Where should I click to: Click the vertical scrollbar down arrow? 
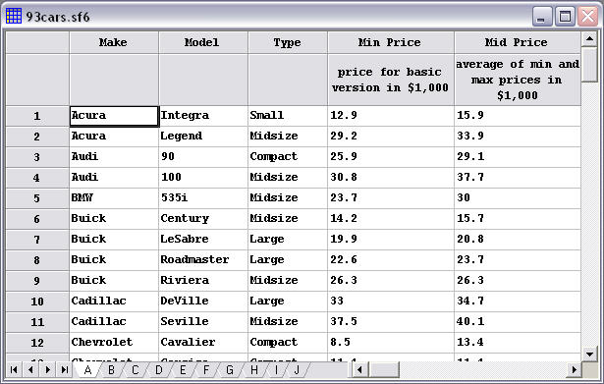tap(589, 354)
